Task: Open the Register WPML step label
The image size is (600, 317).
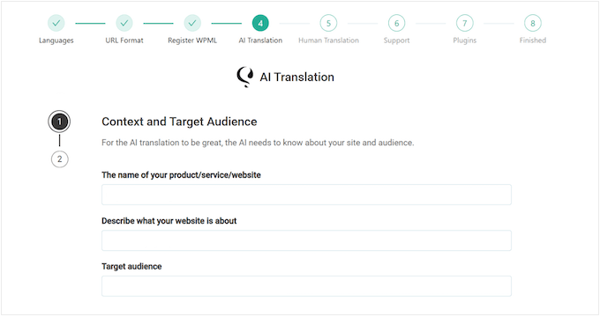Action: 192,41
